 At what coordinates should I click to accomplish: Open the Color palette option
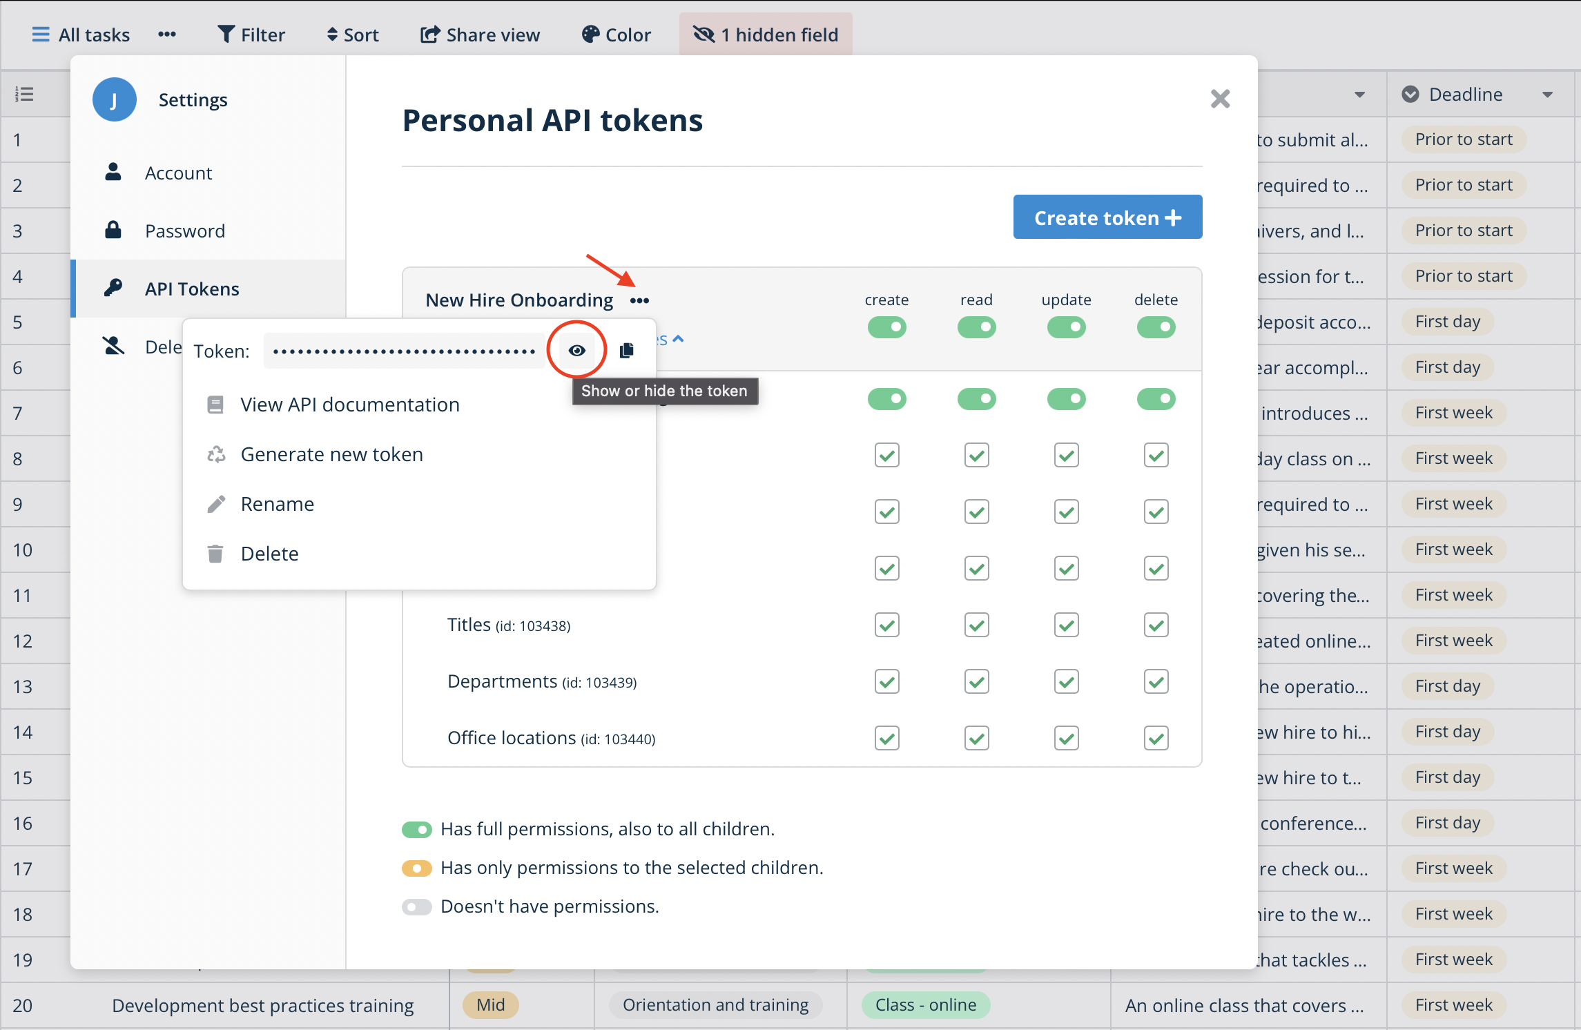tap(617, 35)
